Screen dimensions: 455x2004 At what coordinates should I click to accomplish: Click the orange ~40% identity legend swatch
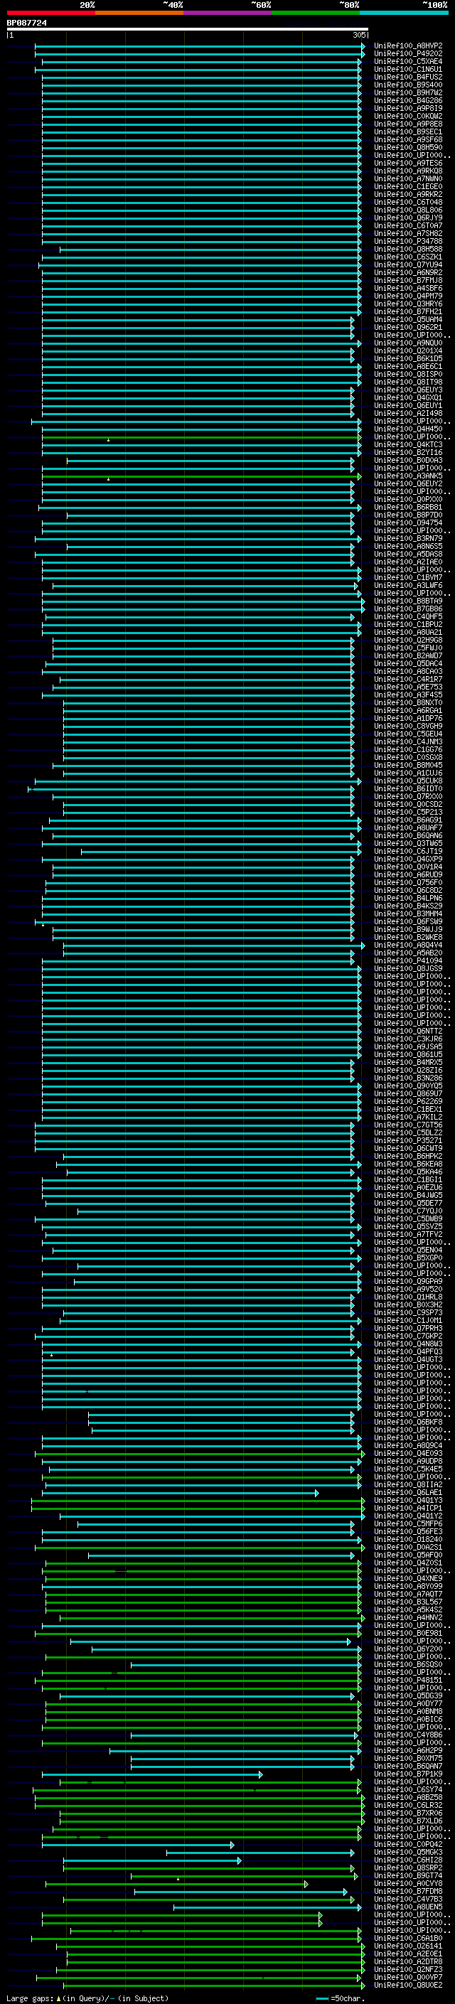[x=139, y=13]
